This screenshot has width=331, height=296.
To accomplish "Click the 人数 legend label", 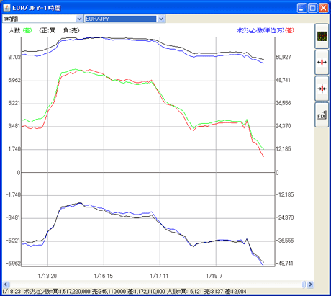I will coord(14,30).
